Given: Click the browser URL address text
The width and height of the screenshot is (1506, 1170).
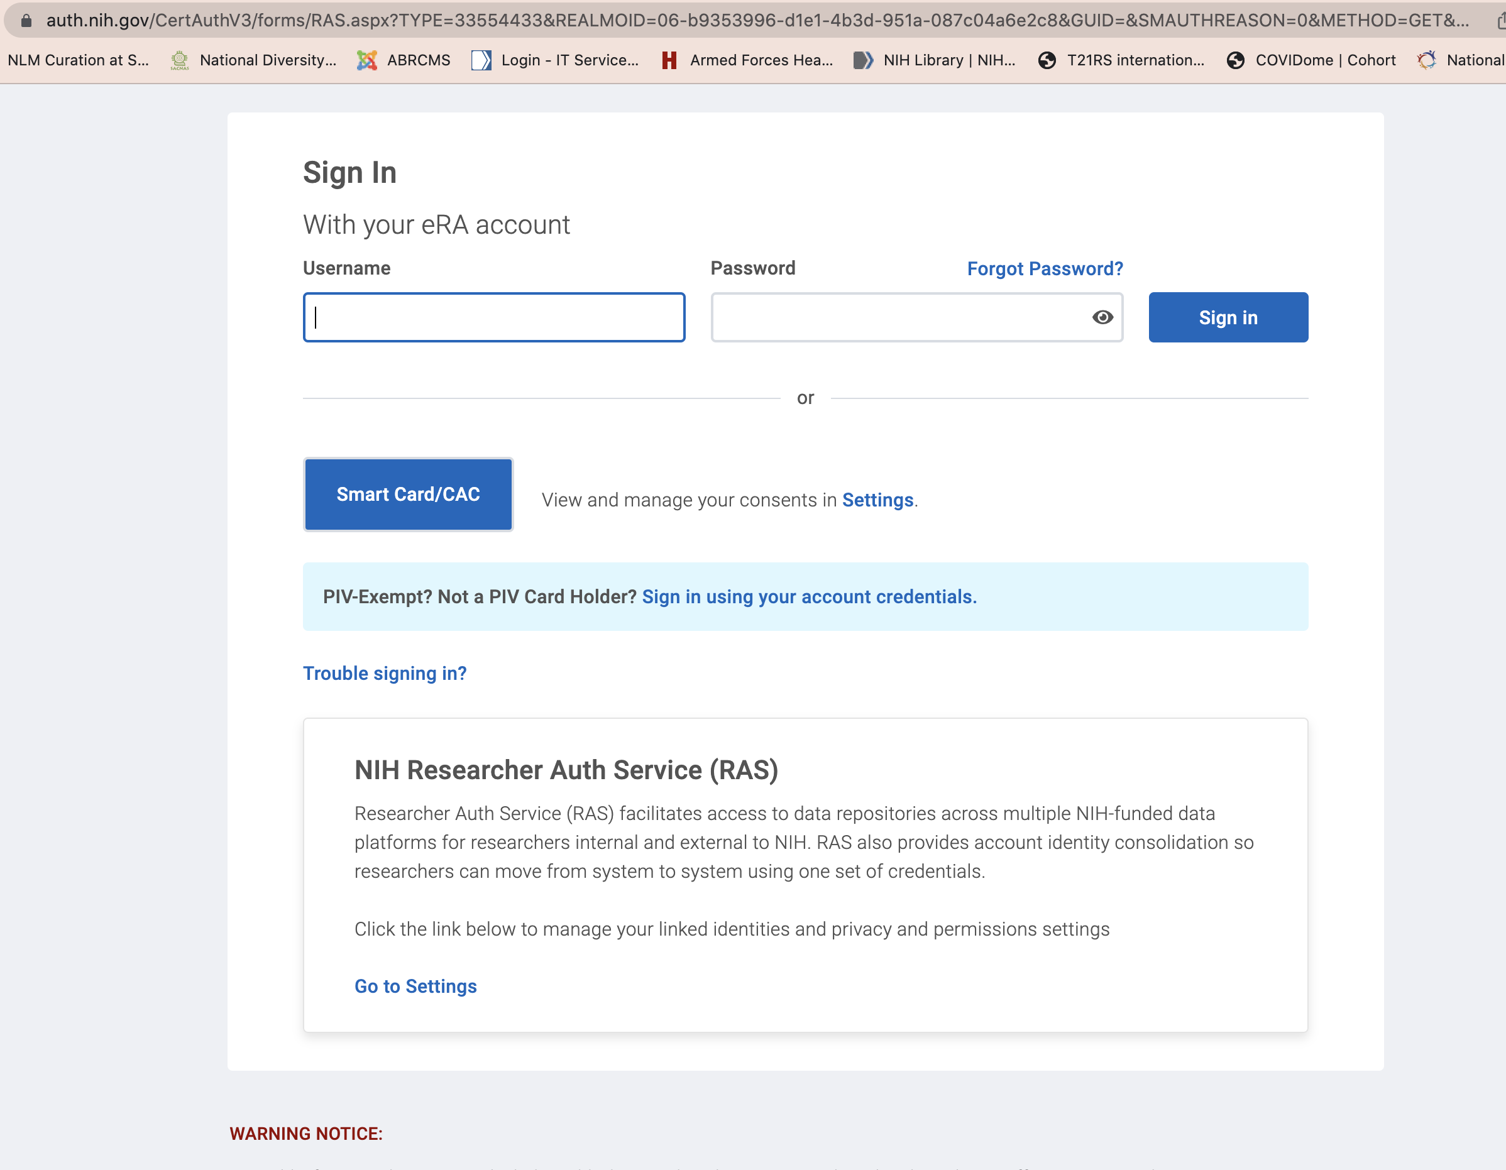Looking at the screenshot, I should coord(757,20).
